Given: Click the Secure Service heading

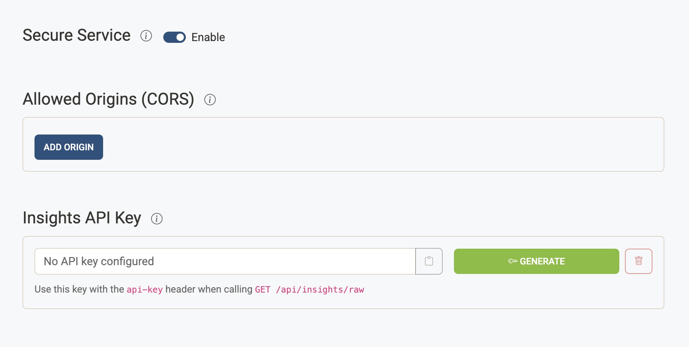Looking at the screenshot, I should (x=77, y=35).
